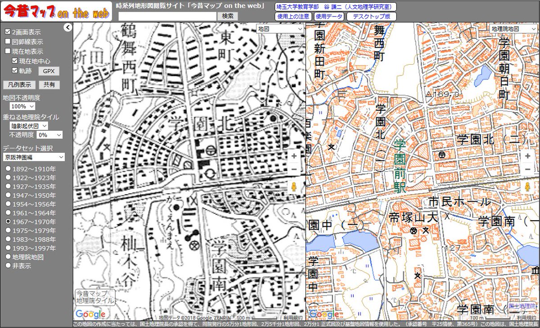The height and width of the screenshot is (328, 540).
Task: Click the search text input field
Action: click(167, 16)
